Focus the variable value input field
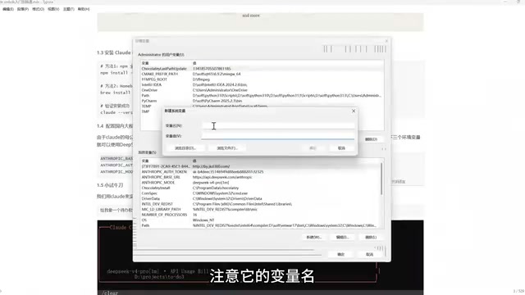 pyautogui.click(x=278, y=136)
